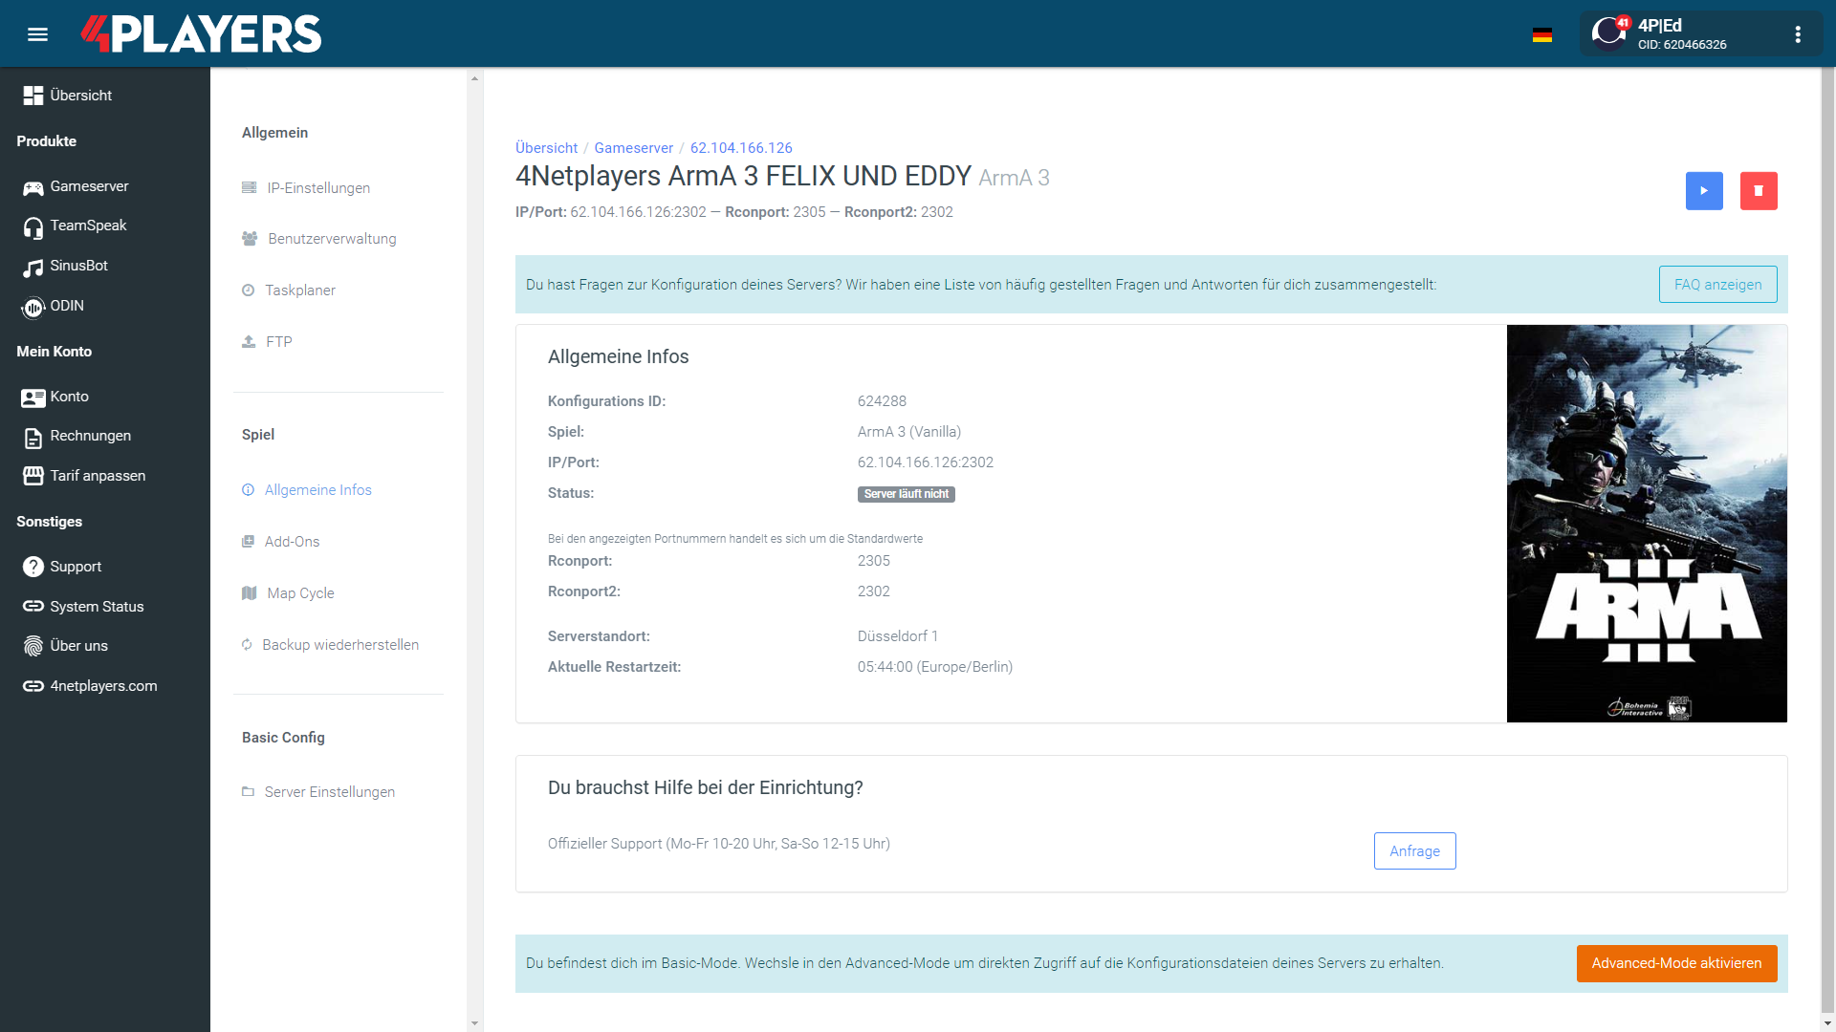
Task: Click the Serverstandort value Düsseldorf 1
Action: [897, 636]
